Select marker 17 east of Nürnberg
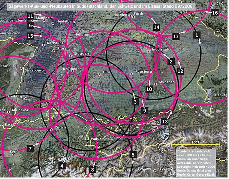The image size is (229, 179). click(176, 36)
